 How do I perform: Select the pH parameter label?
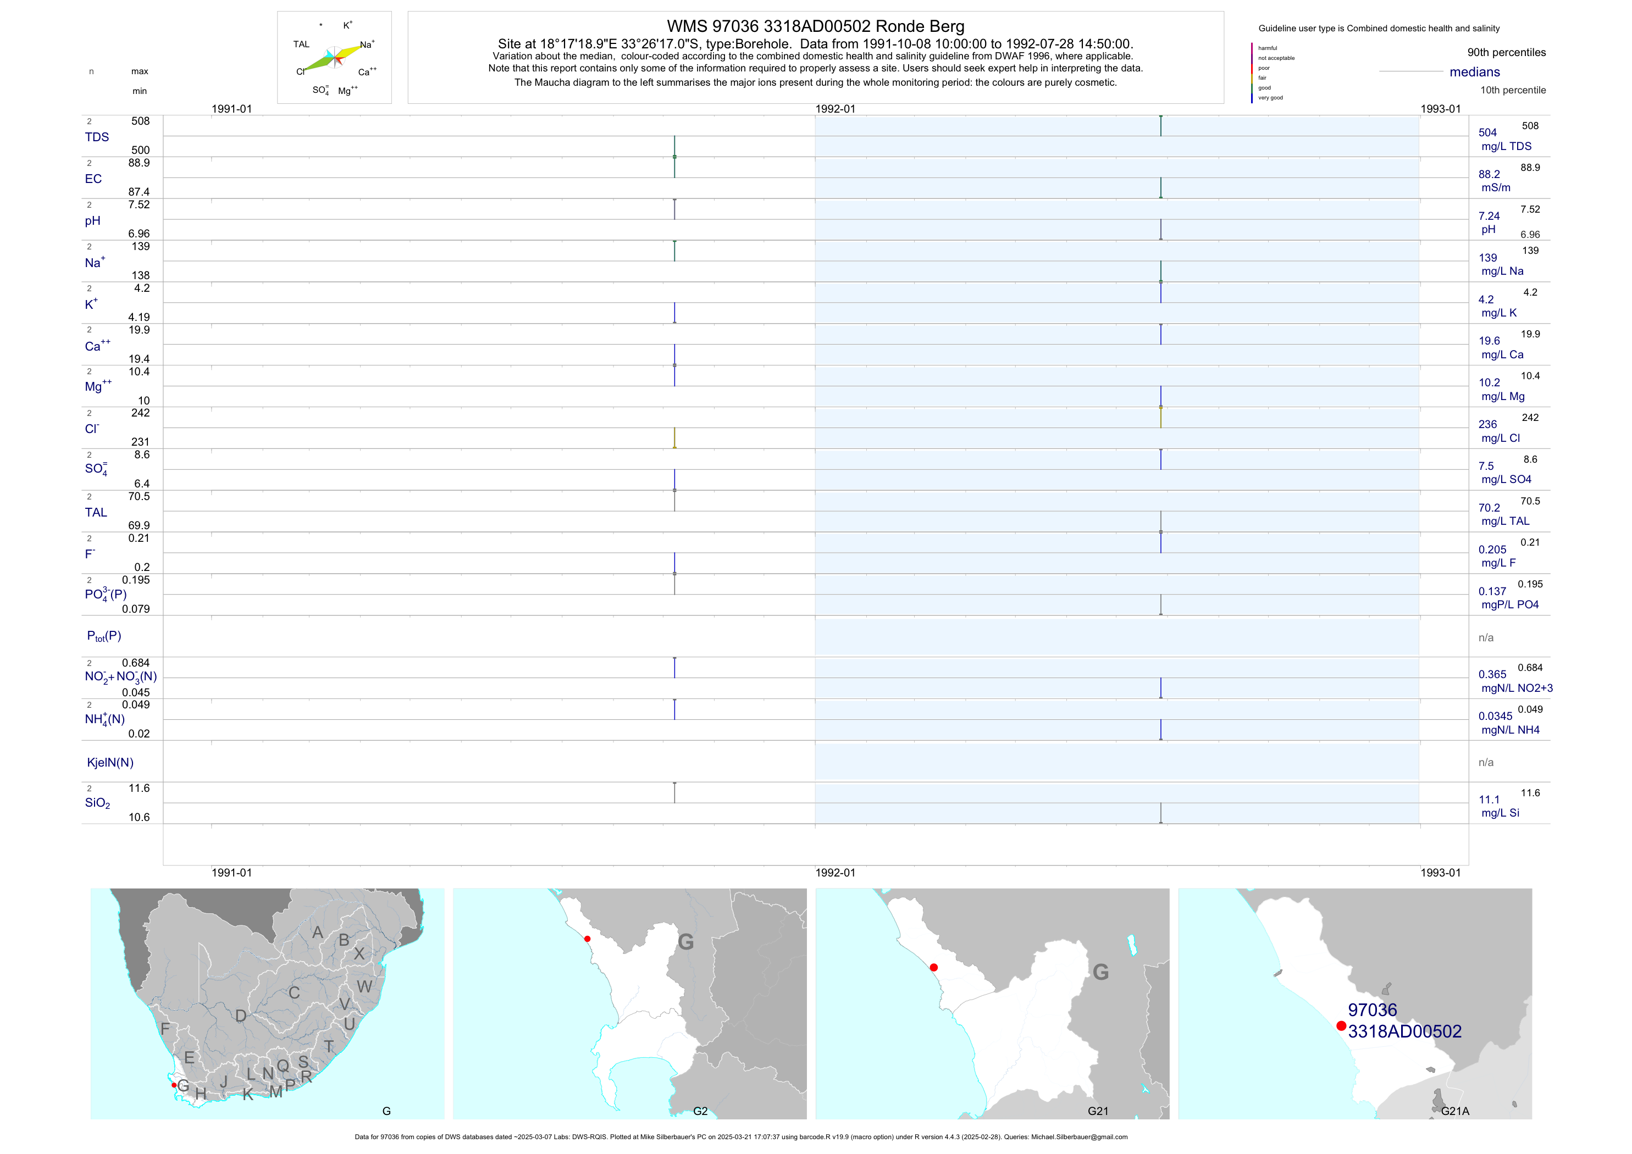coord(92,221)
